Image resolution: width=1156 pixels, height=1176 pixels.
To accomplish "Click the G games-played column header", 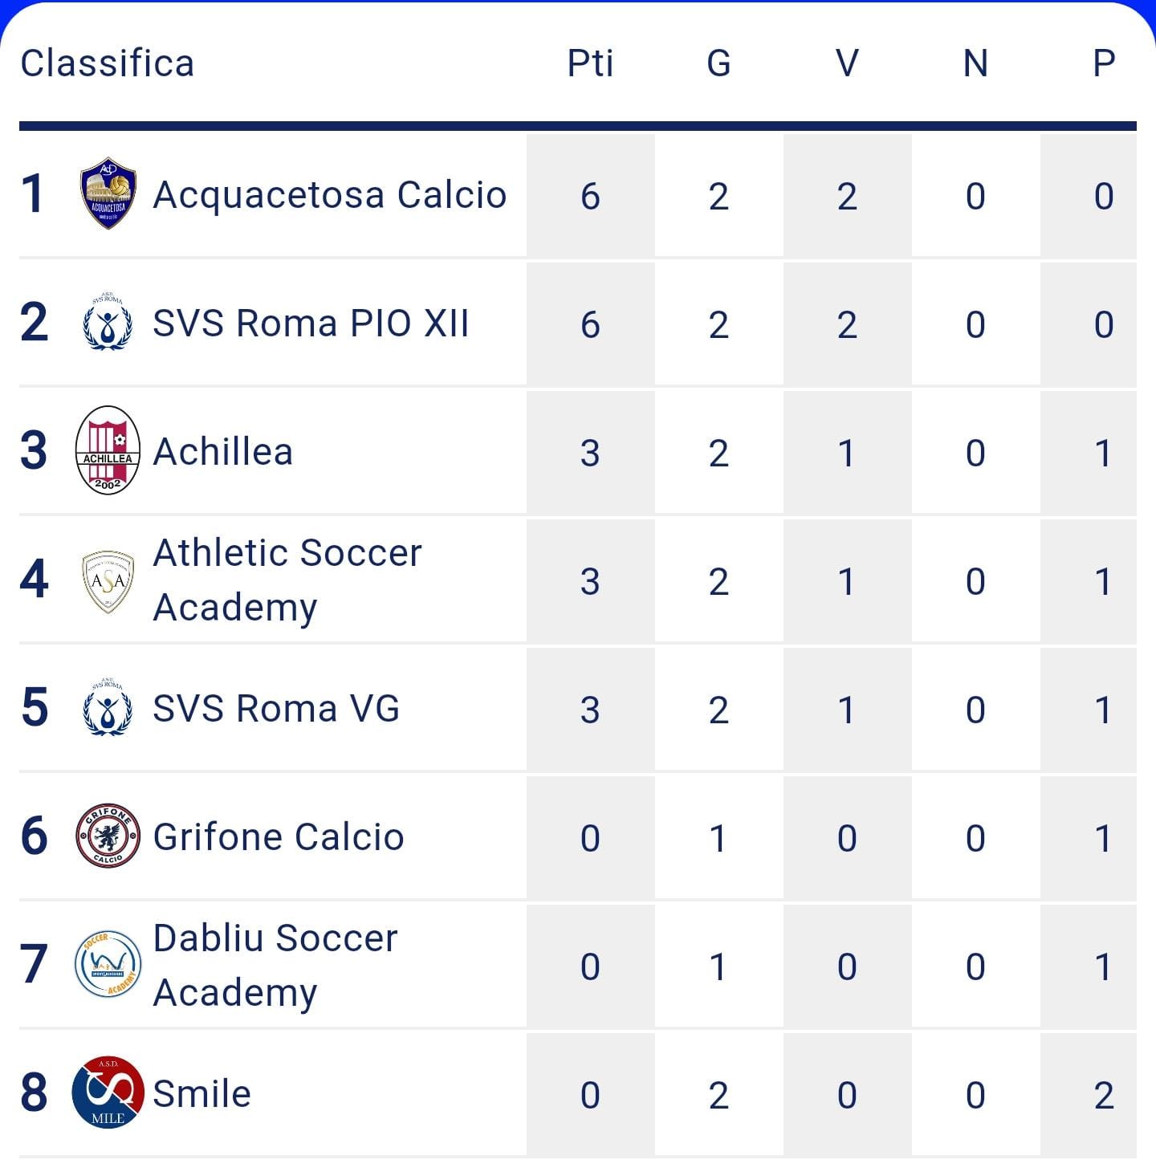I will tap(718, 63).
